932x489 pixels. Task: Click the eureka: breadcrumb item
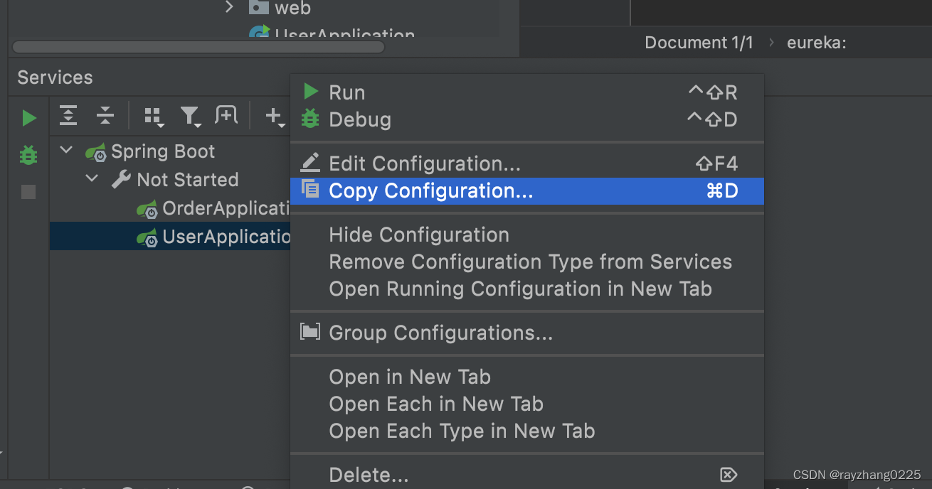click(x=817, y=43)
